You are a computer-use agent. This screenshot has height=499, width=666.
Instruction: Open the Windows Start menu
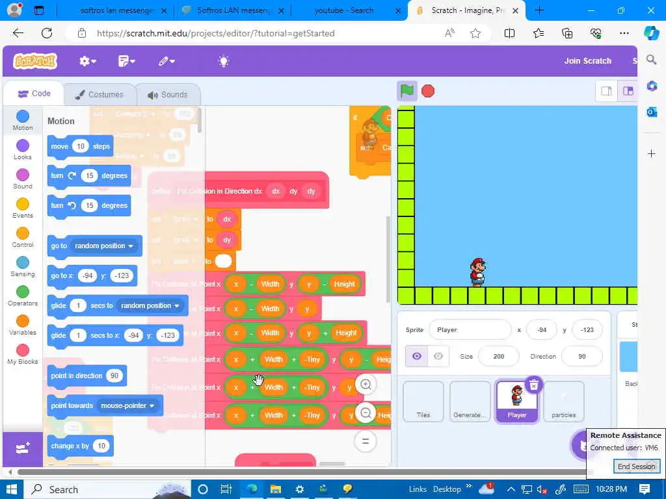click(12, 489)
